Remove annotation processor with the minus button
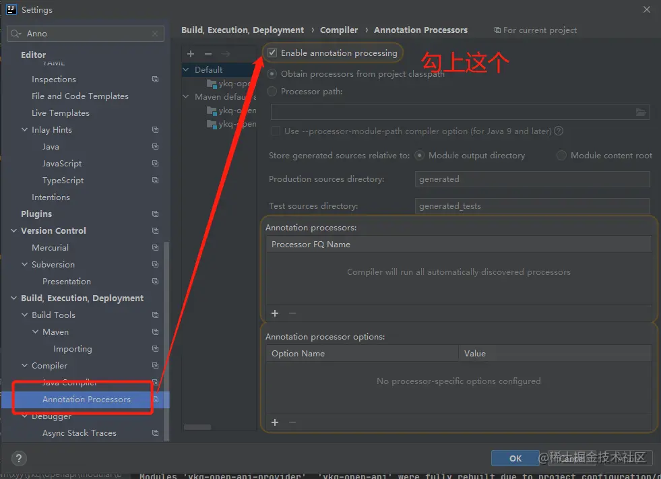Viewport: 661px width, 479px height. point(292,313)
